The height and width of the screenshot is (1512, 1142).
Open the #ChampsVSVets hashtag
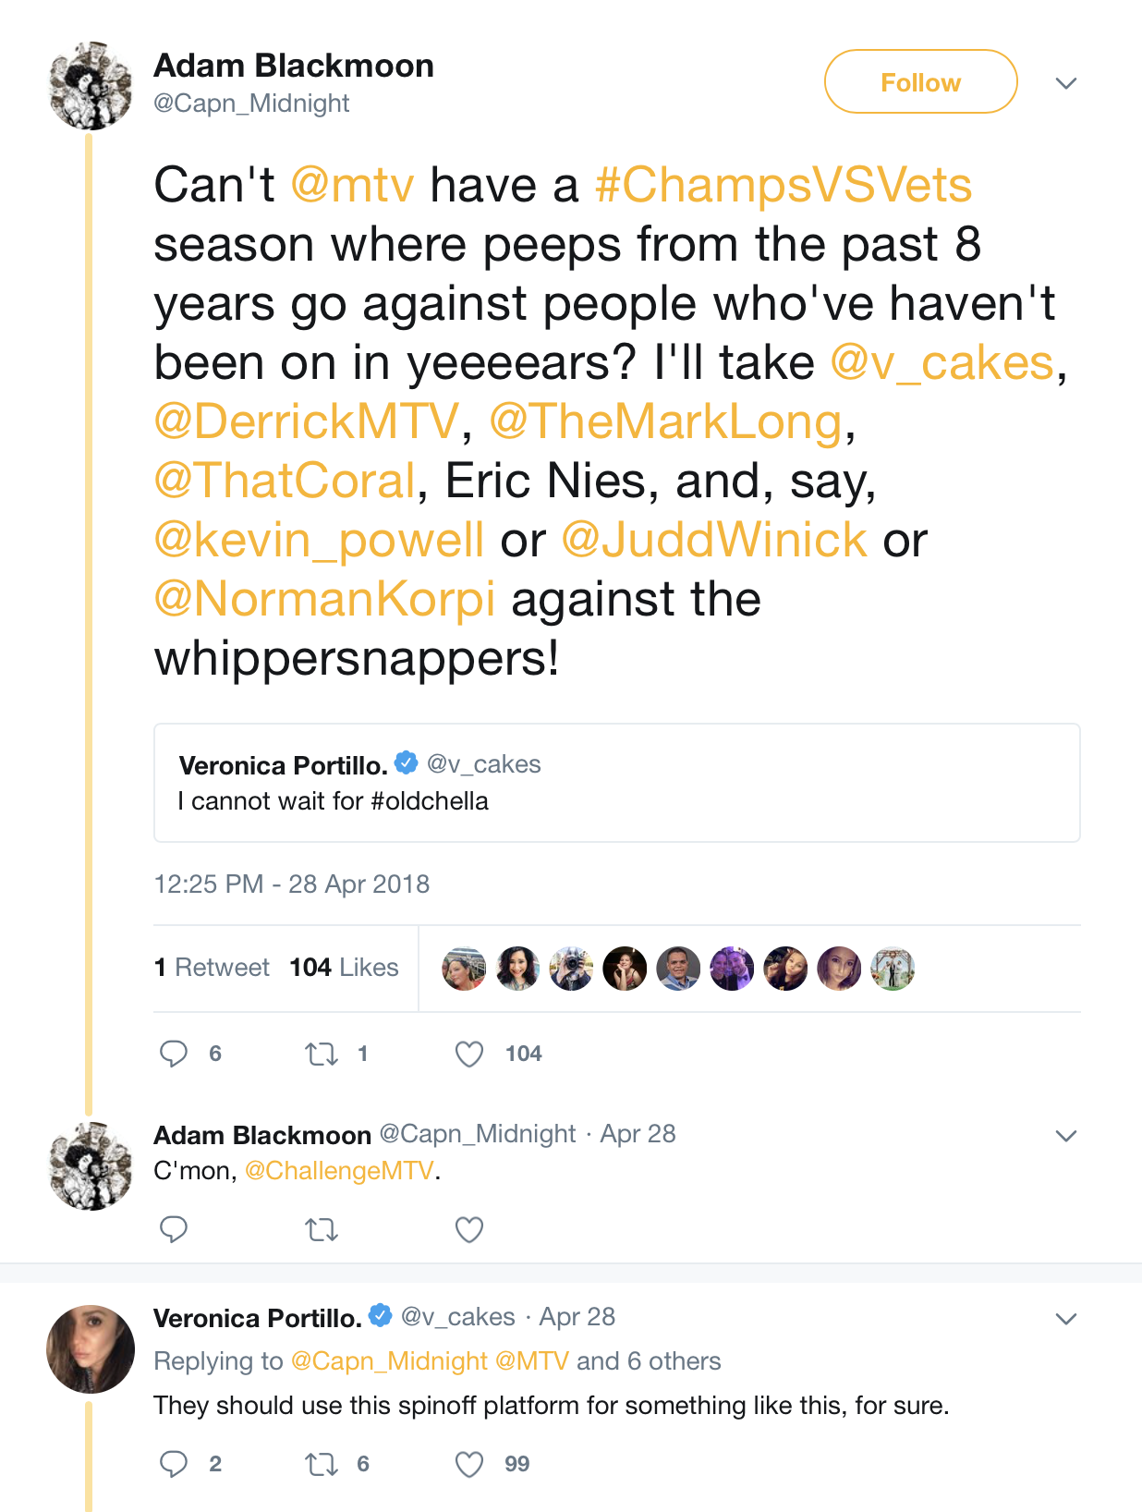784,185
